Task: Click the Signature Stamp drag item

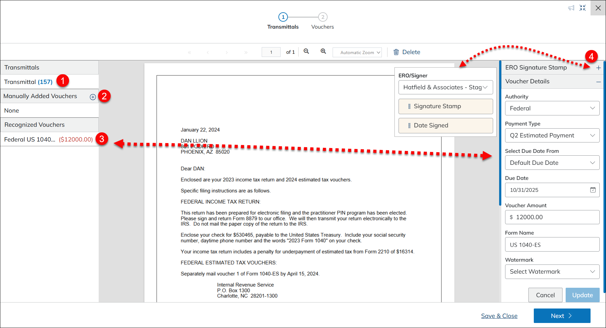Action: [x=445, y=106]
